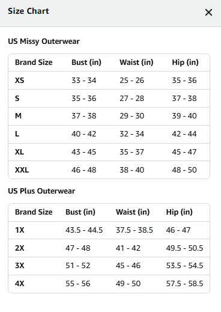Screen dimensions: 221x312
Task: Select the XXL brand size row label
Action: 22,170
